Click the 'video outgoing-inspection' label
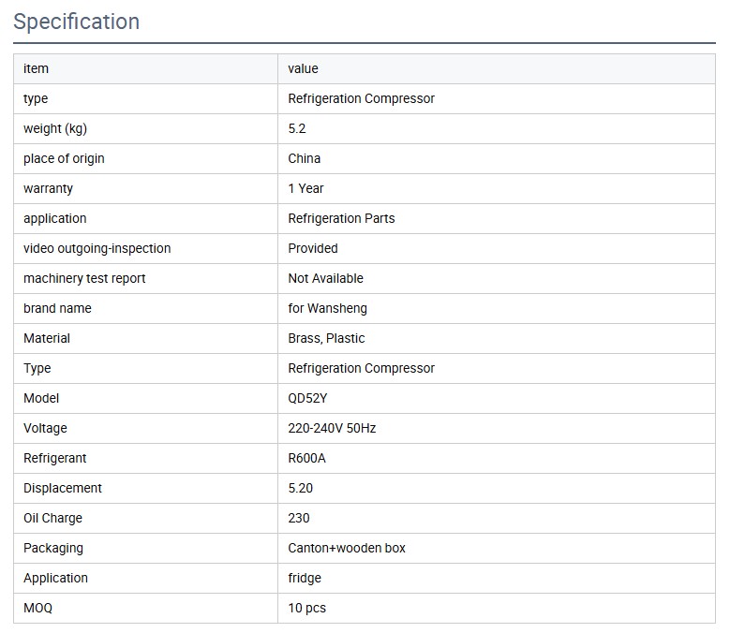This screenshot has width=730, height=633. pos(97,248)
